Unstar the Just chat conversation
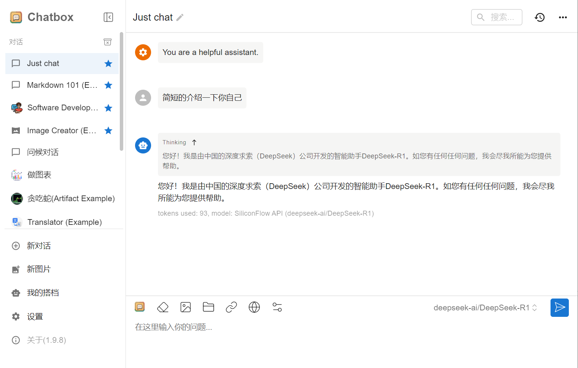 [x=108, y=63]
